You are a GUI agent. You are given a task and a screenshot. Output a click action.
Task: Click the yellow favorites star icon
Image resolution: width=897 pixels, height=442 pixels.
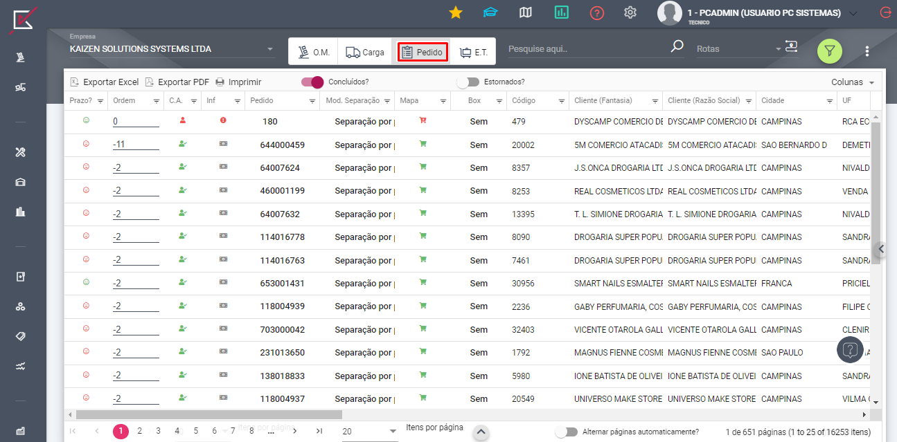coord(455,12)
